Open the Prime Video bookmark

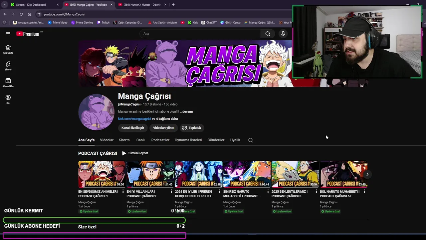(58, 23)
